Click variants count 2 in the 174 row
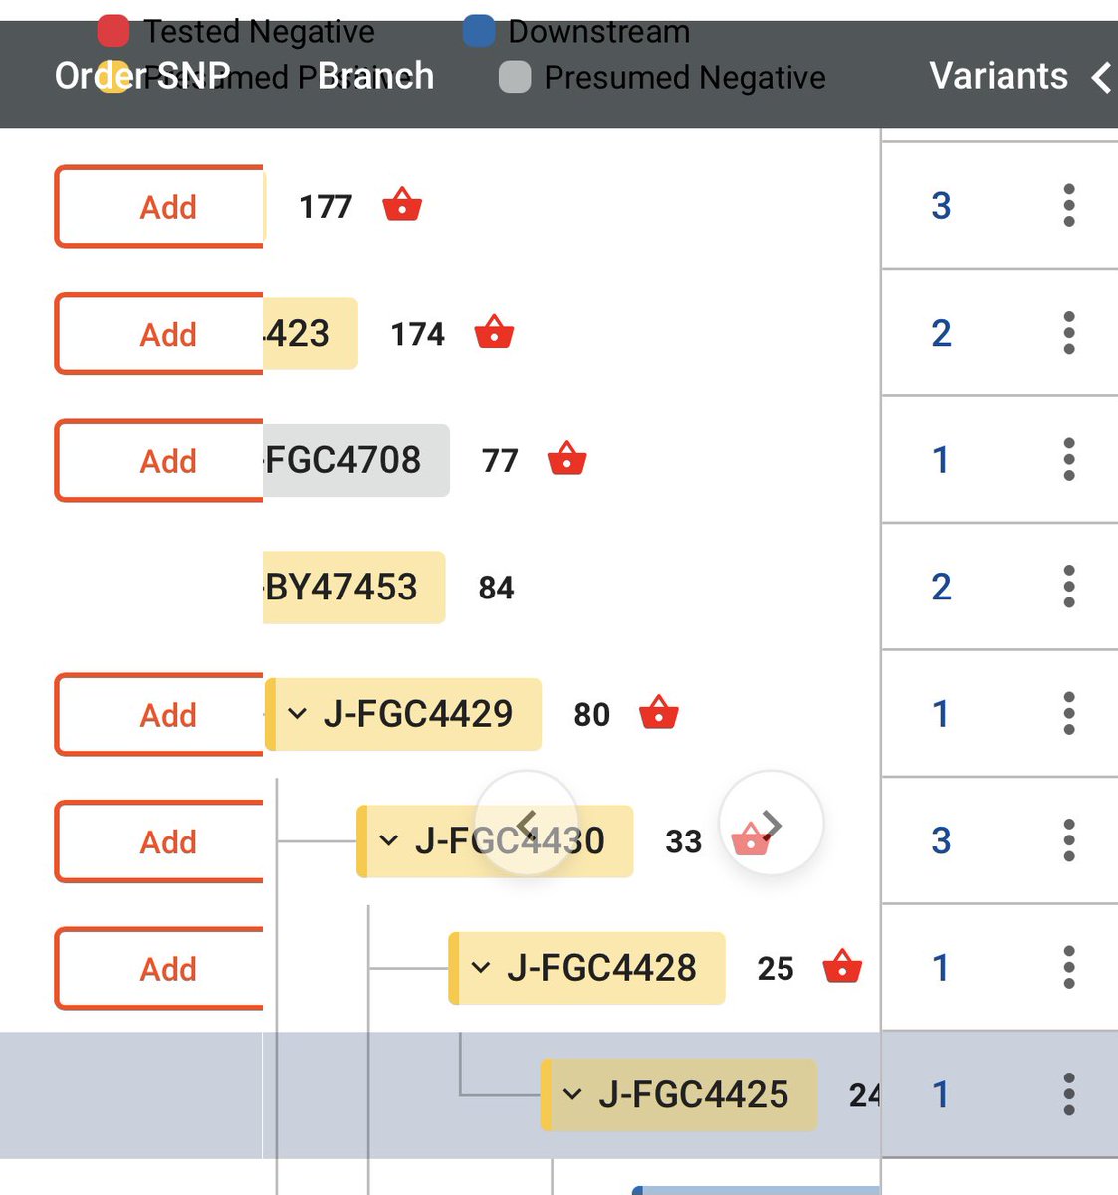The height and width of the screenshot is (1195, 1118). click(x=941, y=332)
